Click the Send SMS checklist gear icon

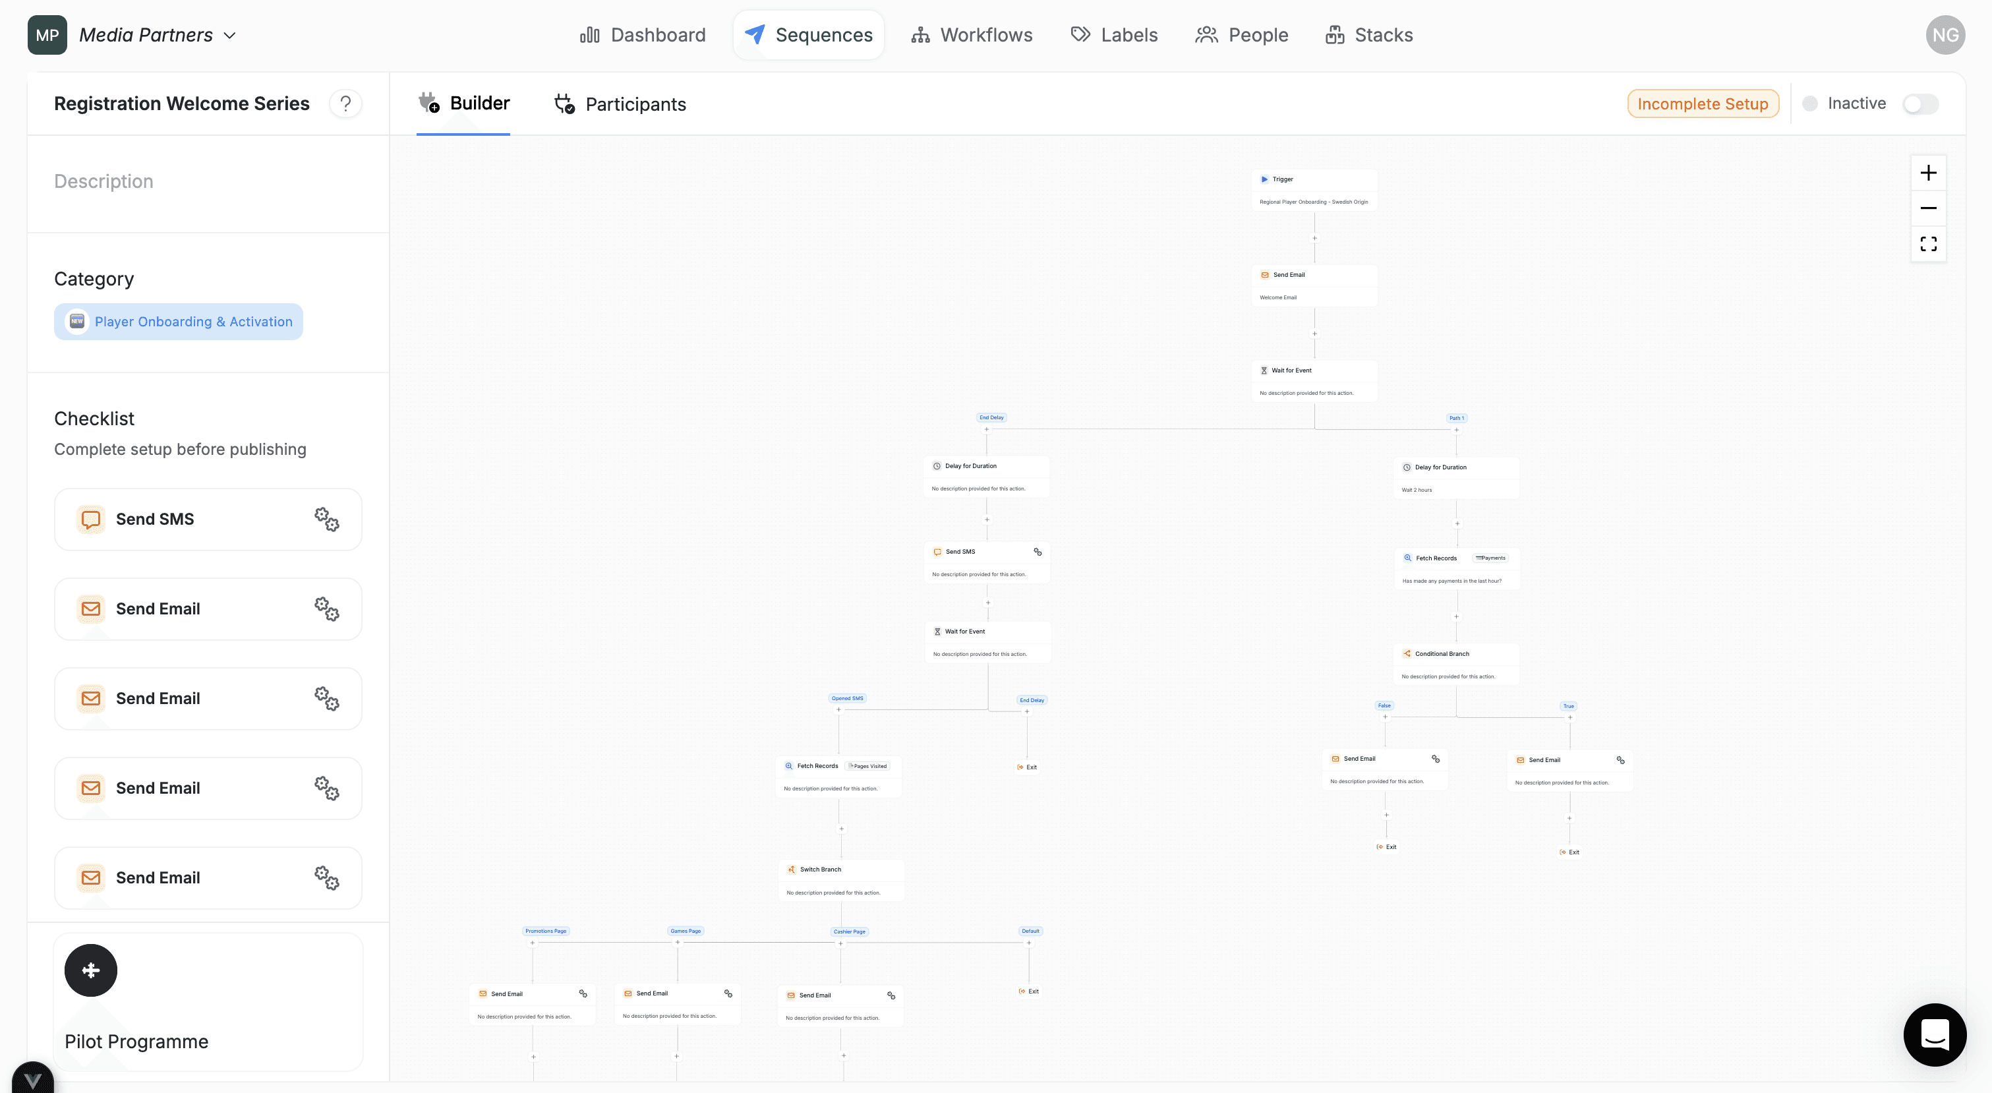(326, 519)
